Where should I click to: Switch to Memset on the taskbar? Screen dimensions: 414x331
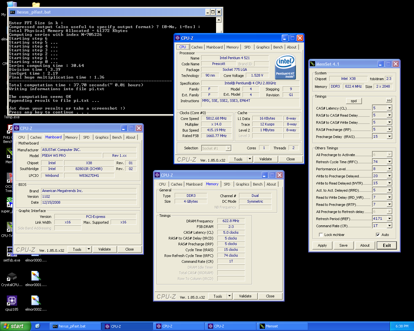click(282, 326)
